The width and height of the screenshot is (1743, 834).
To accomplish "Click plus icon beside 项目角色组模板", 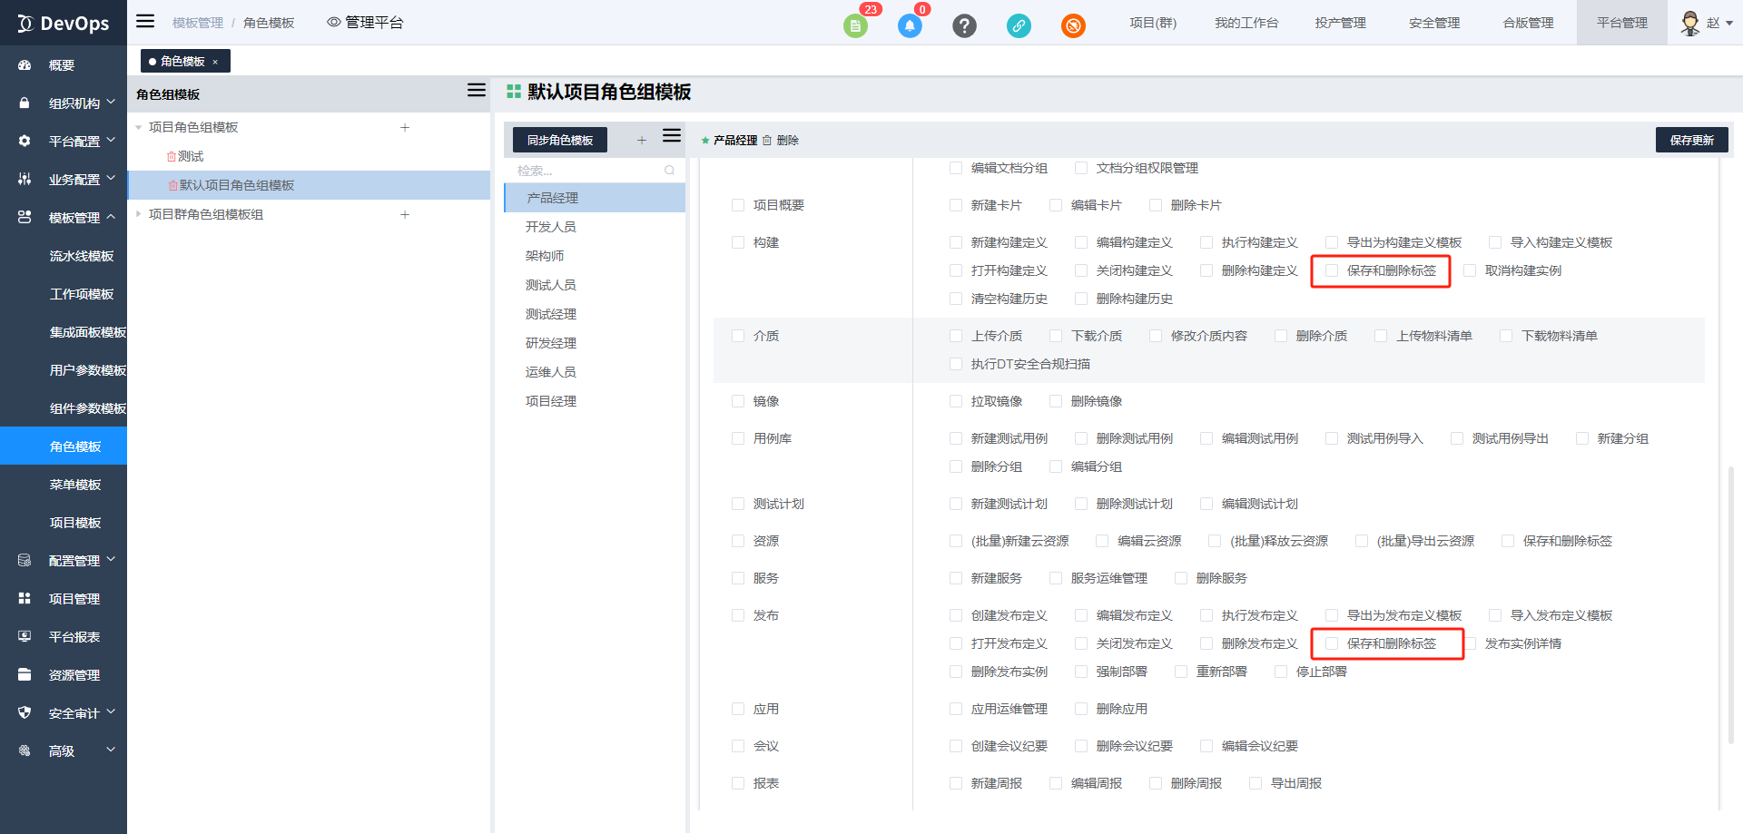I will 405,128.
